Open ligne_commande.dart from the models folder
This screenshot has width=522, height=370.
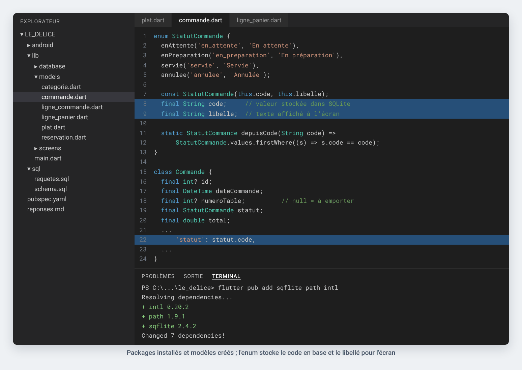74,107
